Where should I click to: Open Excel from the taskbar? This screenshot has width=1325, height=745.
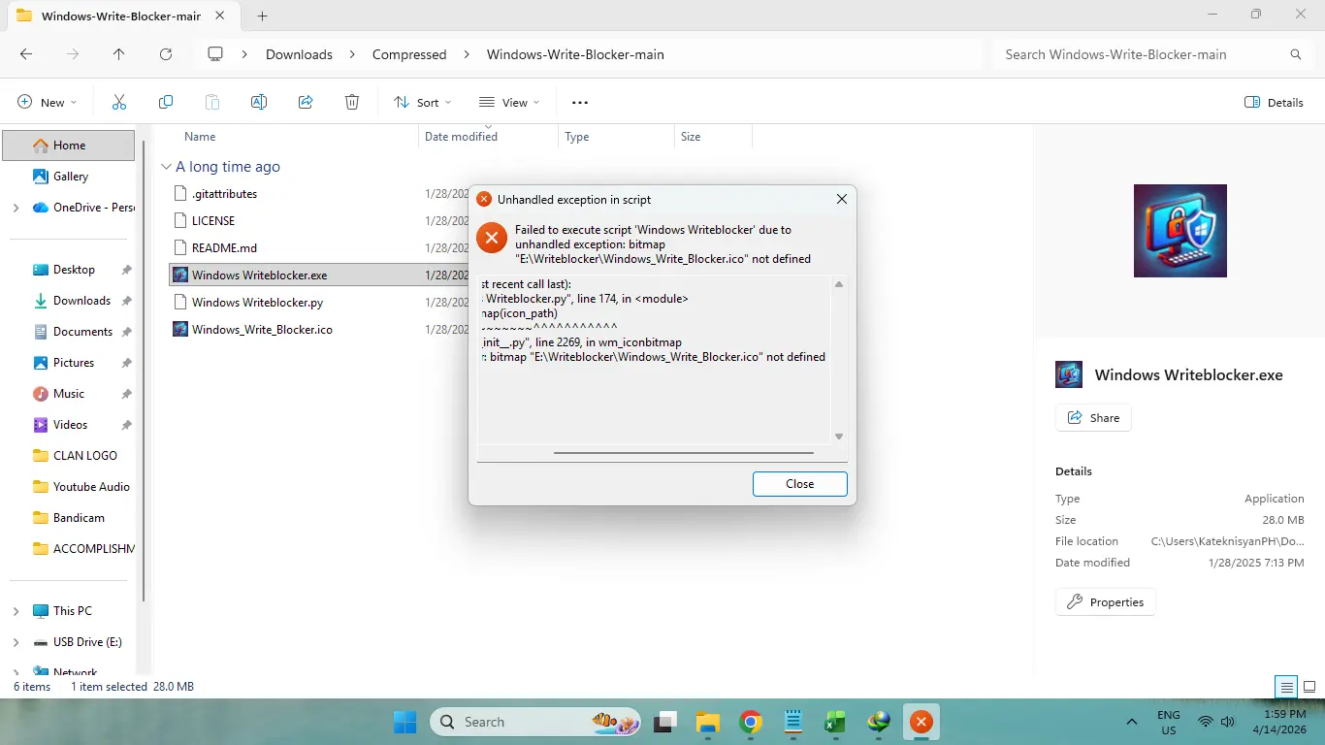(x=834, y=722)
